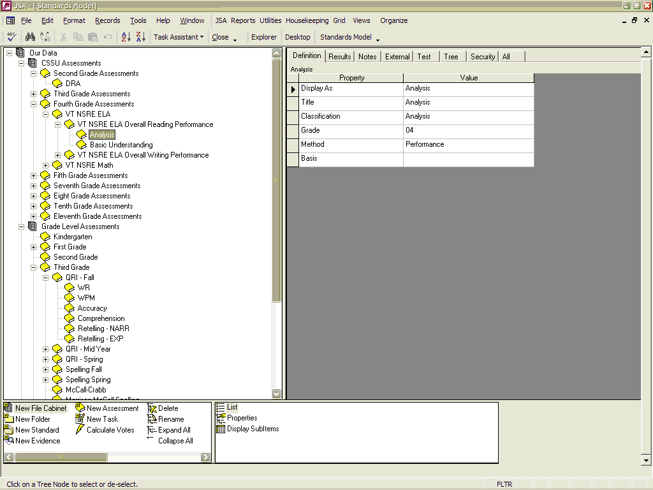Click the Delete icon
Image resolution: width=653 pixels, height=490 pixels.
pyautogui.click(x=152, y=408)
